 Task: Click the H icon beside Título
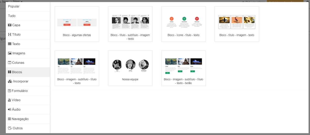10,35
